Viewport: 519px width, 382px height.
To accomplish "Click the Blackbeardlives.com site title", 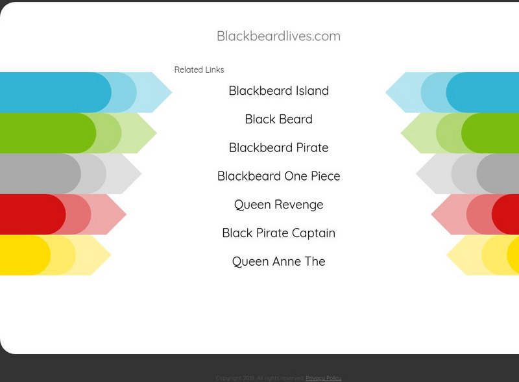I will [x=278, y=36].
